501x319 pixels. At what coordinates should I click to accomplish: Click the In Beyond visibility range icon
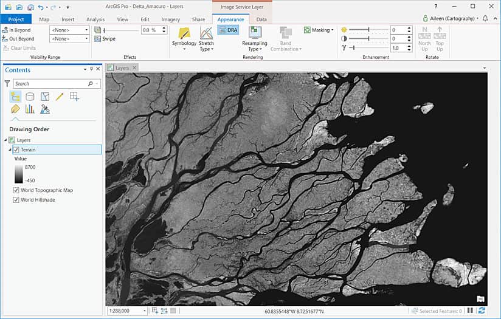coord(5,30)
